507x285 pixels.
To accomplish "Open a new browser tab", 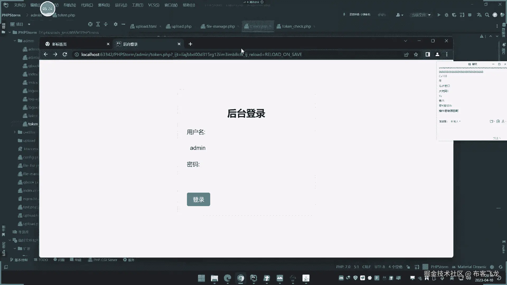I will [190, 44].
